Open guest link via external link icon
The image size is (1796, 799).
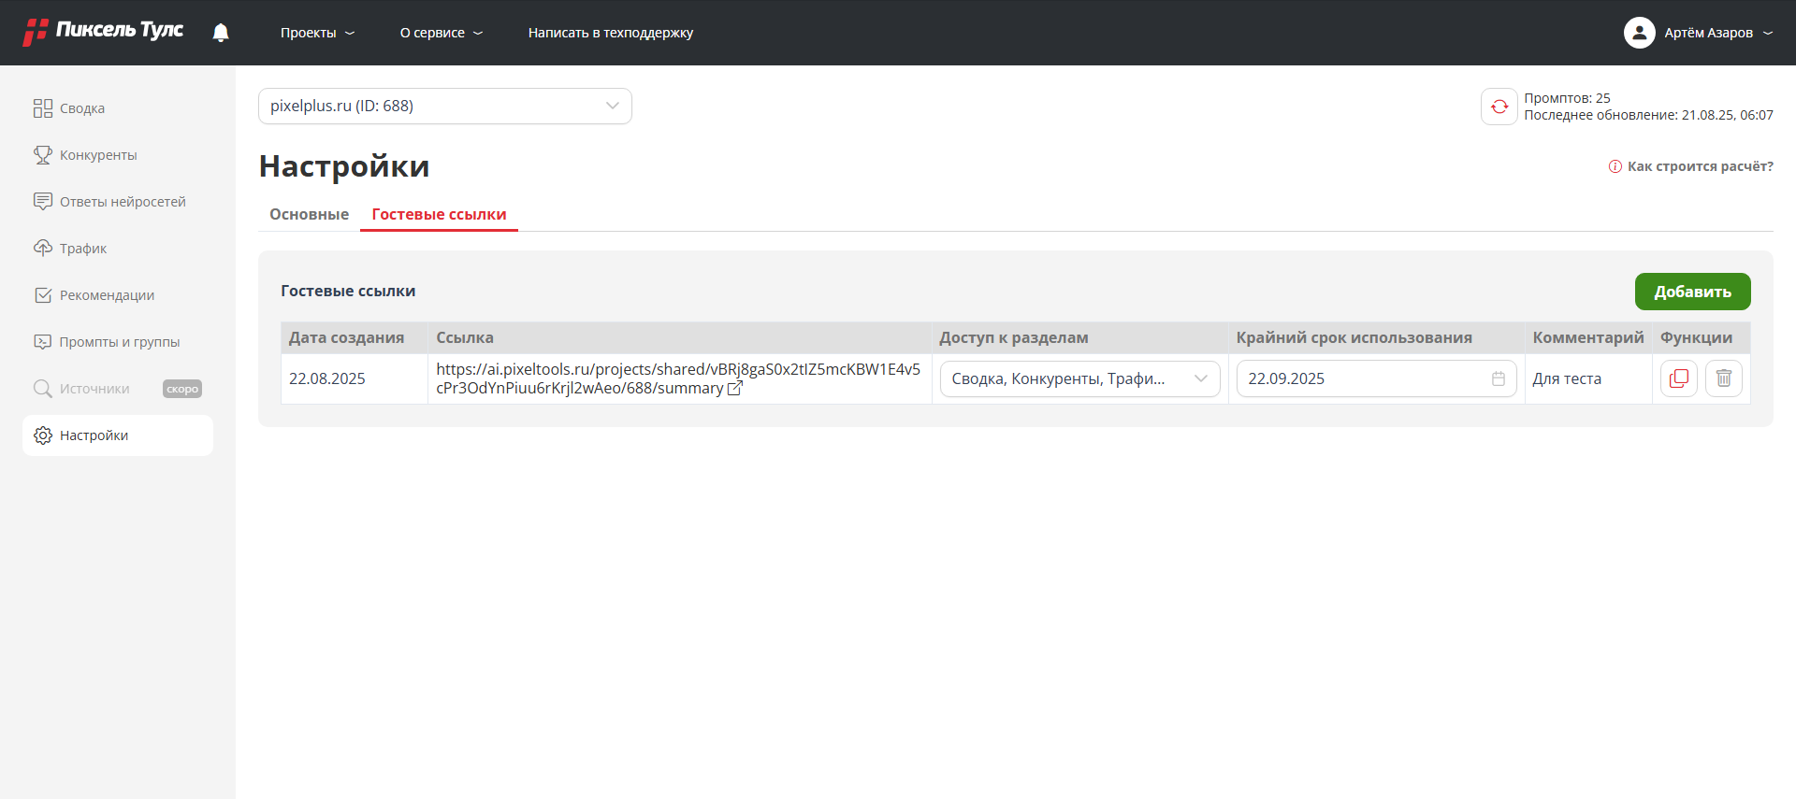pos(735,388)
